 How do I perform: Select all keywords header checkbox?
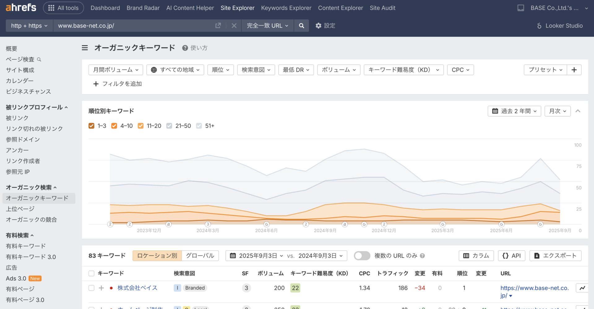91,273
